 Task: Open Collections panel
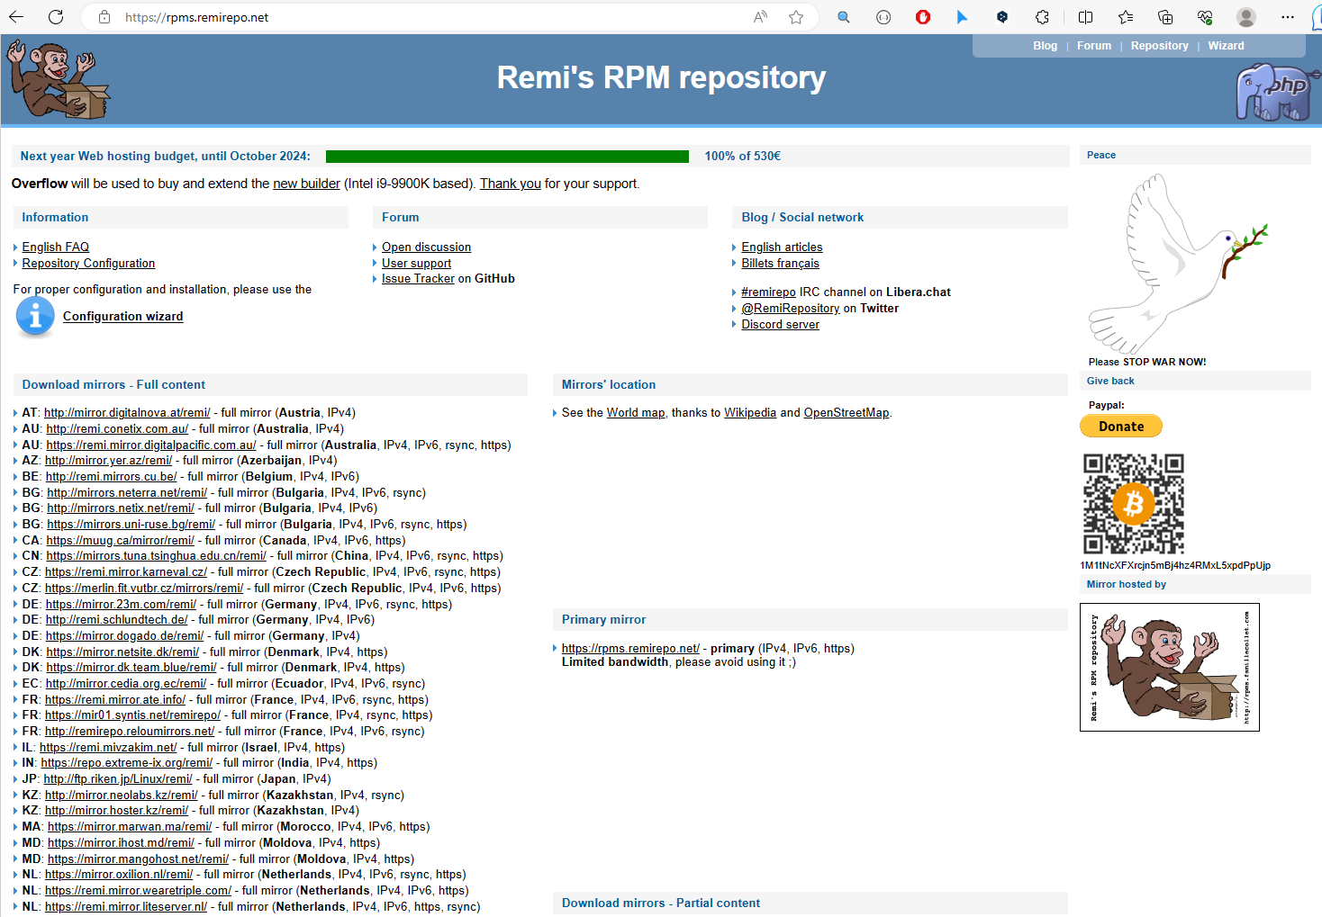click(x=1165, y=17)
